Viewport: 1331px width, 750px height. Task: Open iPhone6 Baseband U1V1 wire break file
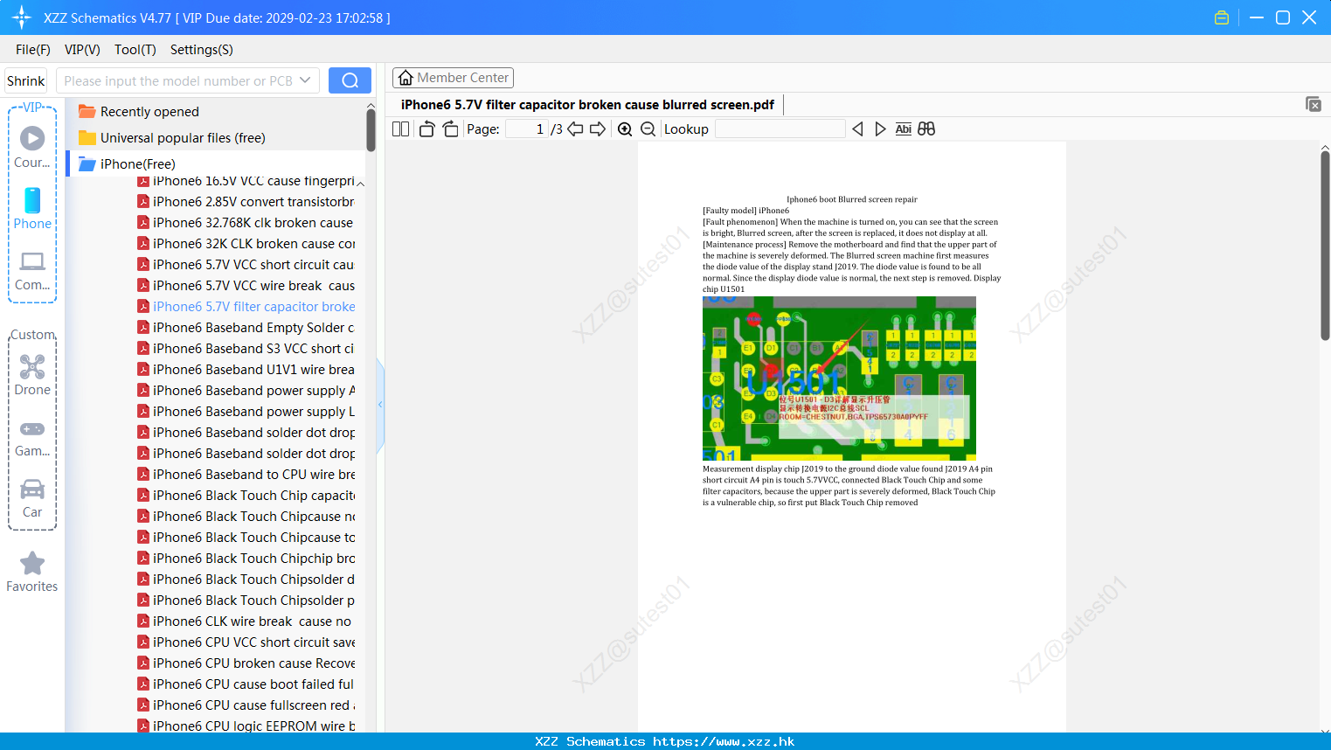coord(246,370)
